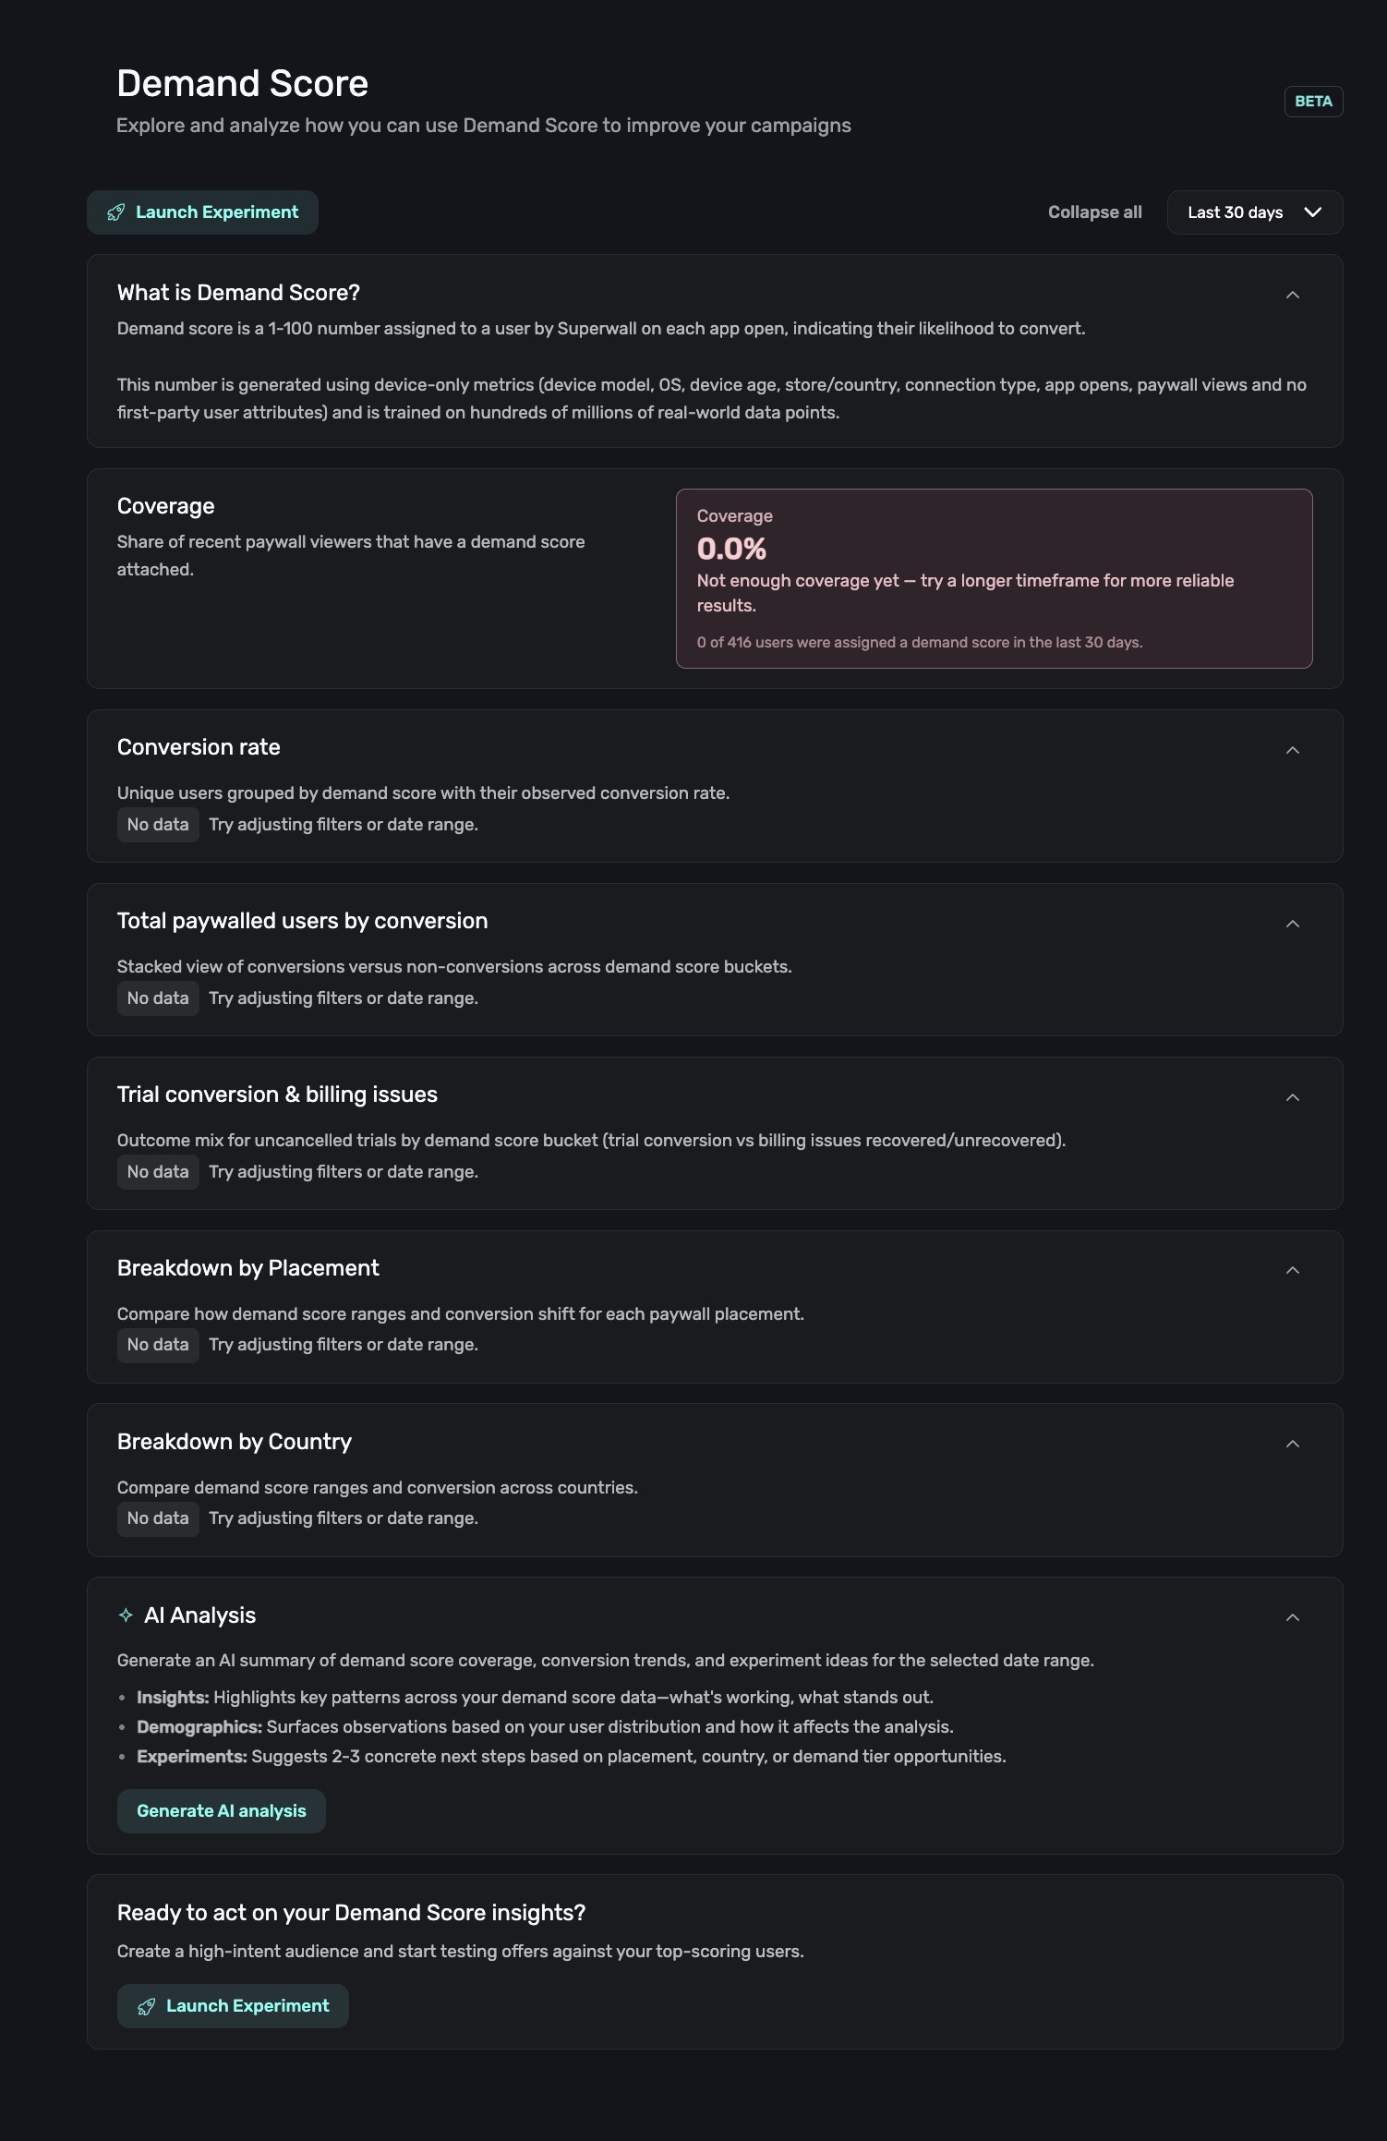Collapse the Conversion rate section
Screen dimensions: 1387x2141
[1292, 750]
